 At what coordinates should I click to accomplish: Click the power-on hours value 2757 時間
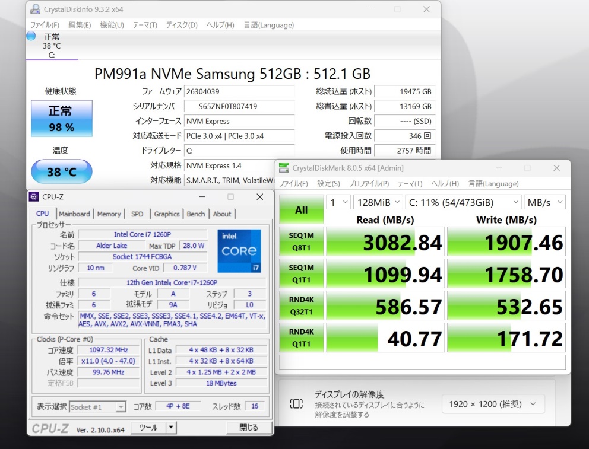pyautogui.click(x=404, y=151)
